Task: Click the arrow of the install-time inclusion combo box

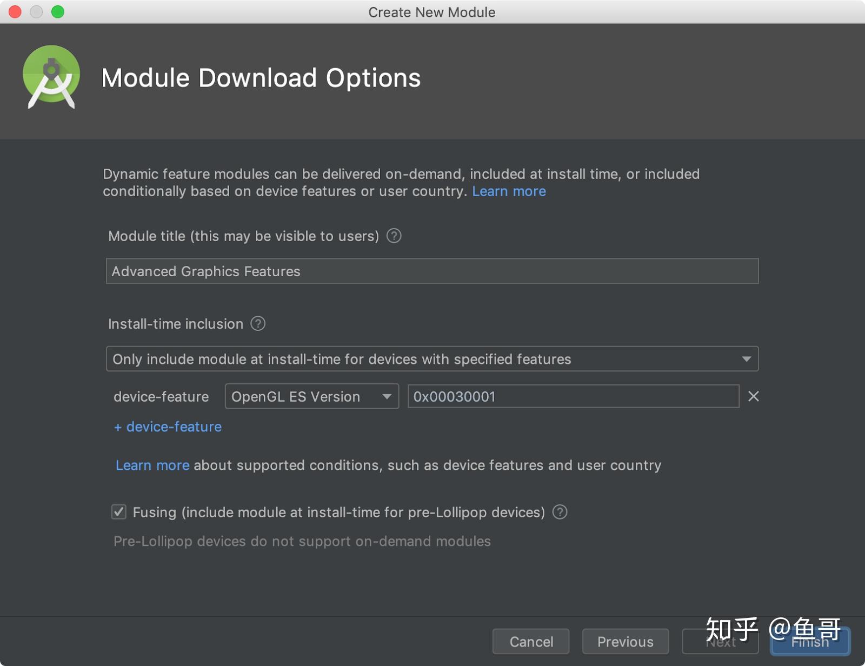Action: [x=746, y=359]
